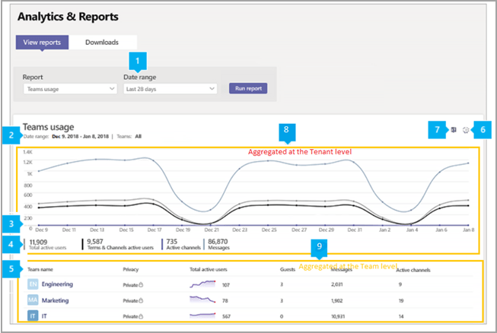Screen dimensions: 497x333
Task: Open the report settings gear icon
Action: point(466,130)
